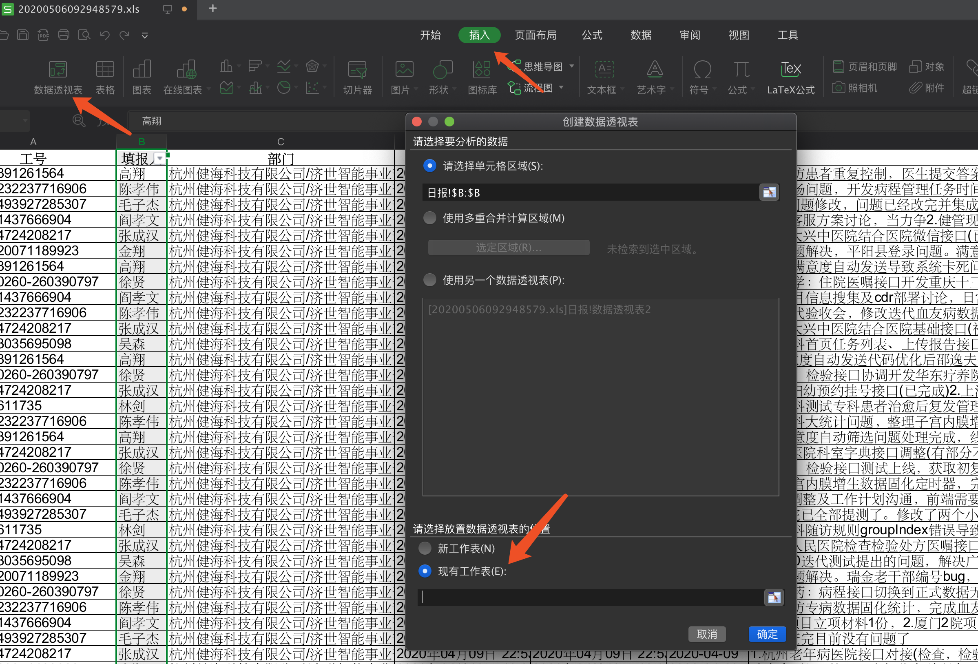Choose 现有工作表(E) radio option
The image size is (978, 664).
point(425,571)
